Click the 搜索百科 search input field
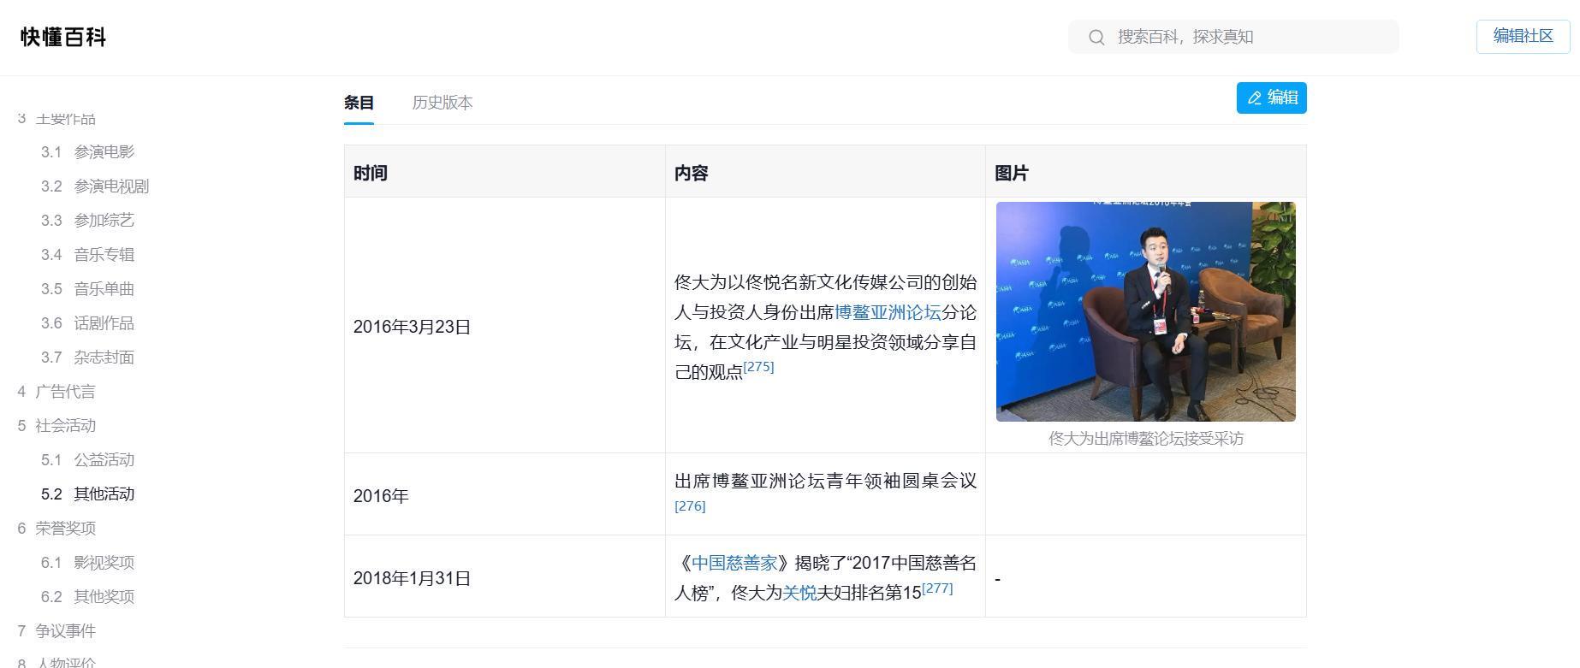This screenshot has height=668, width=1580. (1250, 37)
